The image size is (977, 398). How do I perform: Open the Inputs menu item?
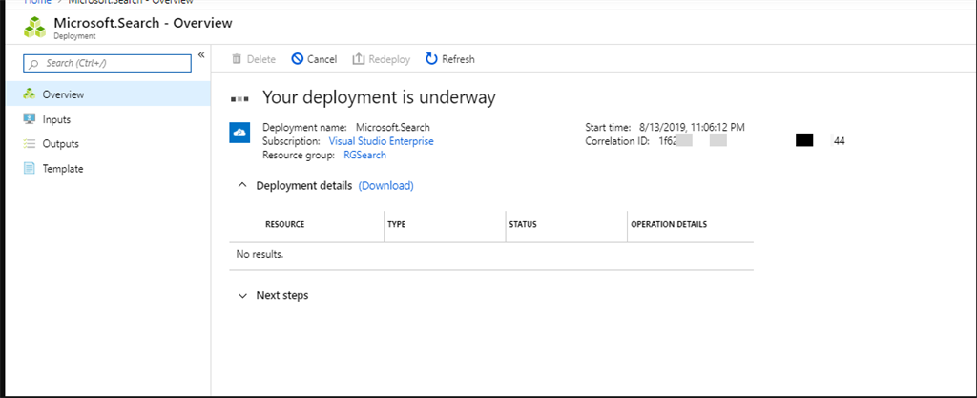pos(56,119)
